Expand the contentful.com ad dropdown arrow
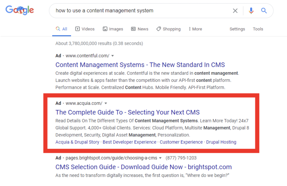287x186 pixels. click(x=113, y=56)
